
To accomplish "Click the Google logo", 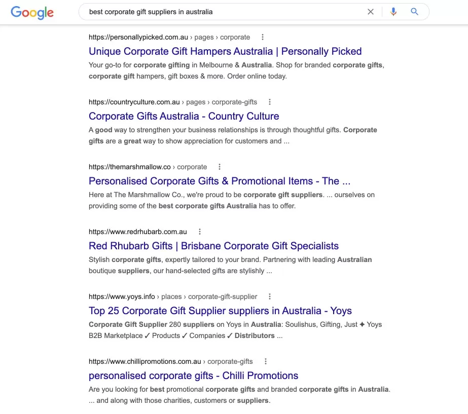I will (x=32, y=13).
